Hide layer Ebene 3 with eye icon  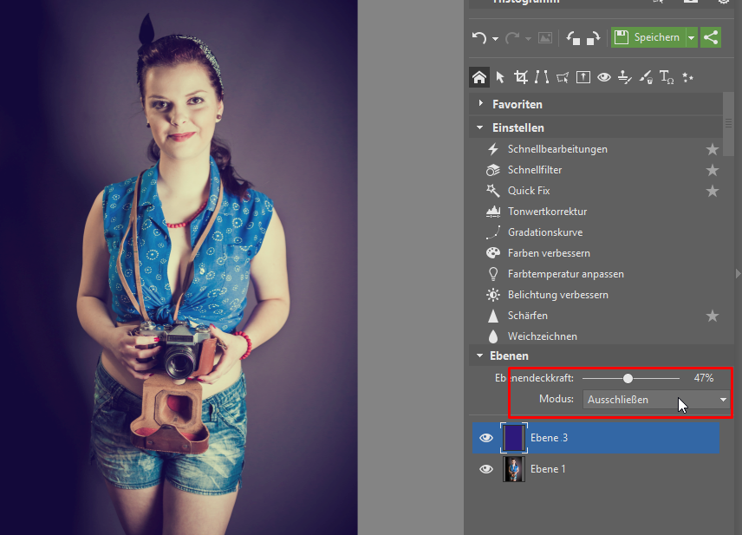(x=486, y=438)
